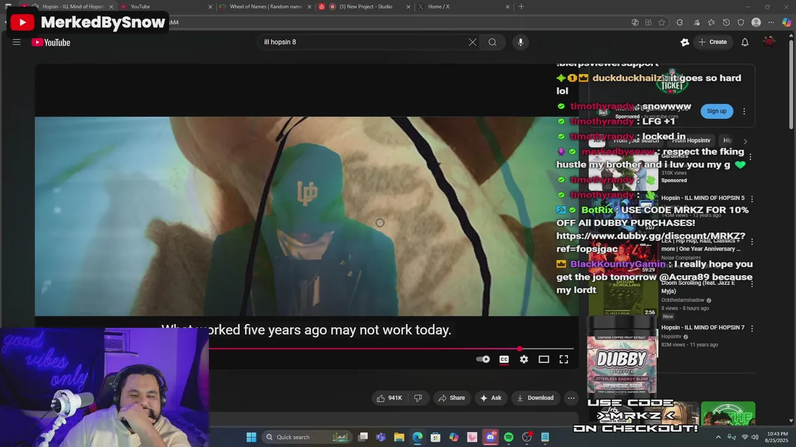The image size is (796, 447).
Task: Open options for ILL MIND OF HOPSIN 7
Action: pyautogui.click(x=752, y=328)
